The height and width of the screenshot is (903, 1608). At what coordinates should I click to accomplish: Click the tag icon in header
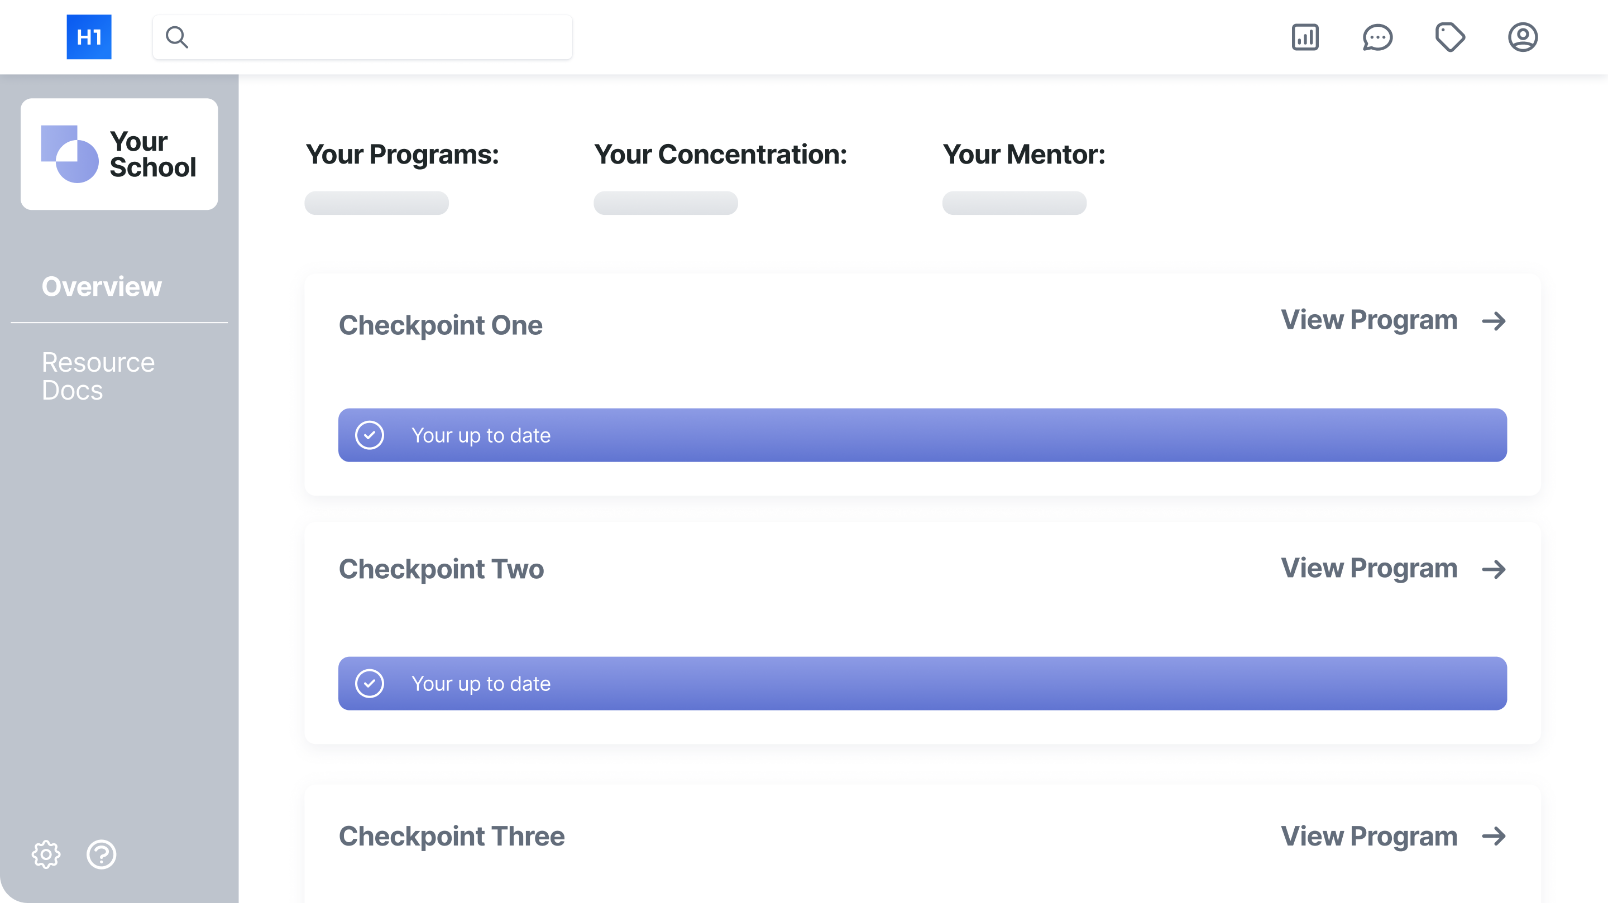(1449, 37)
